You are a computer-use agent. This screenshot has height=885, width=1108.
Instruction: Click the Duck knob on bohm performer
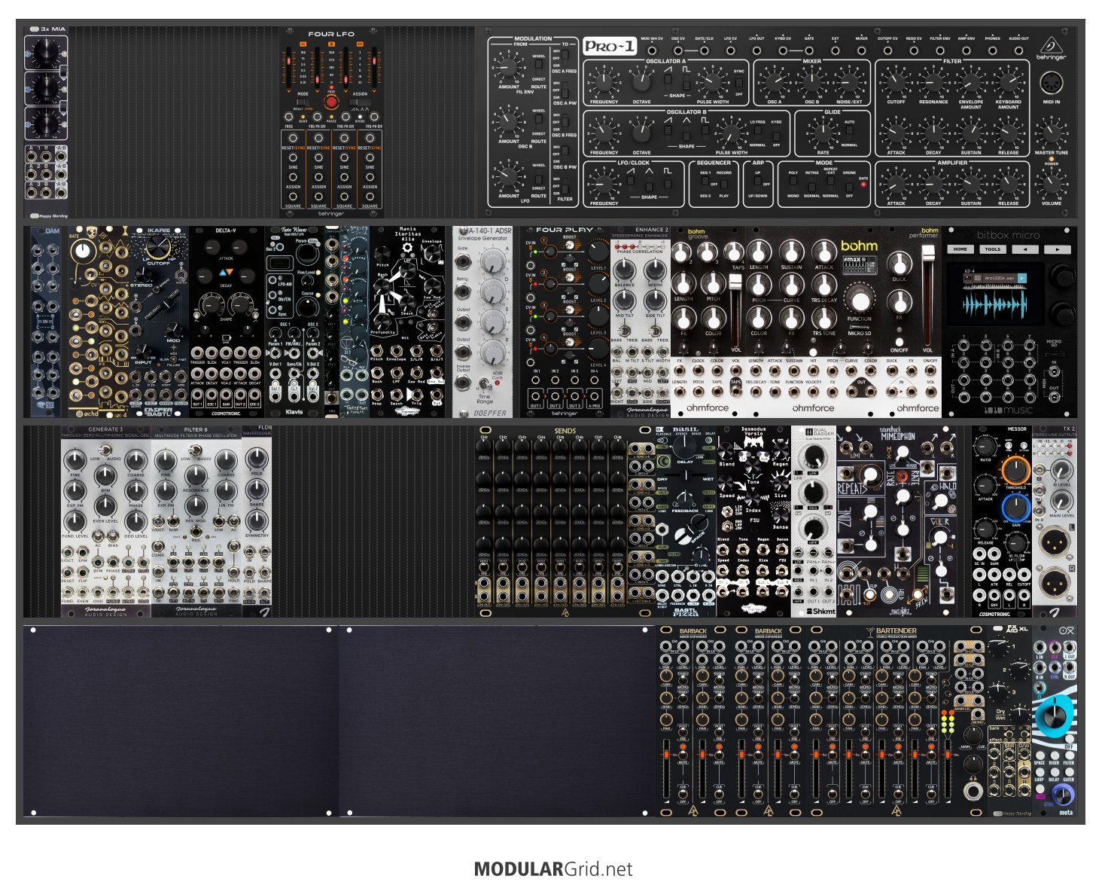[899, 263]
